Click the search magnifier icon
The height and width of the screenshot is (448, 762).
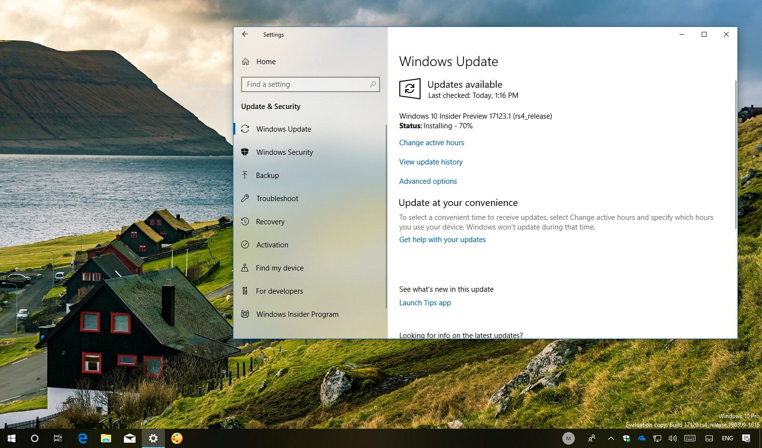pyautogui.click(x=373, y=84)
